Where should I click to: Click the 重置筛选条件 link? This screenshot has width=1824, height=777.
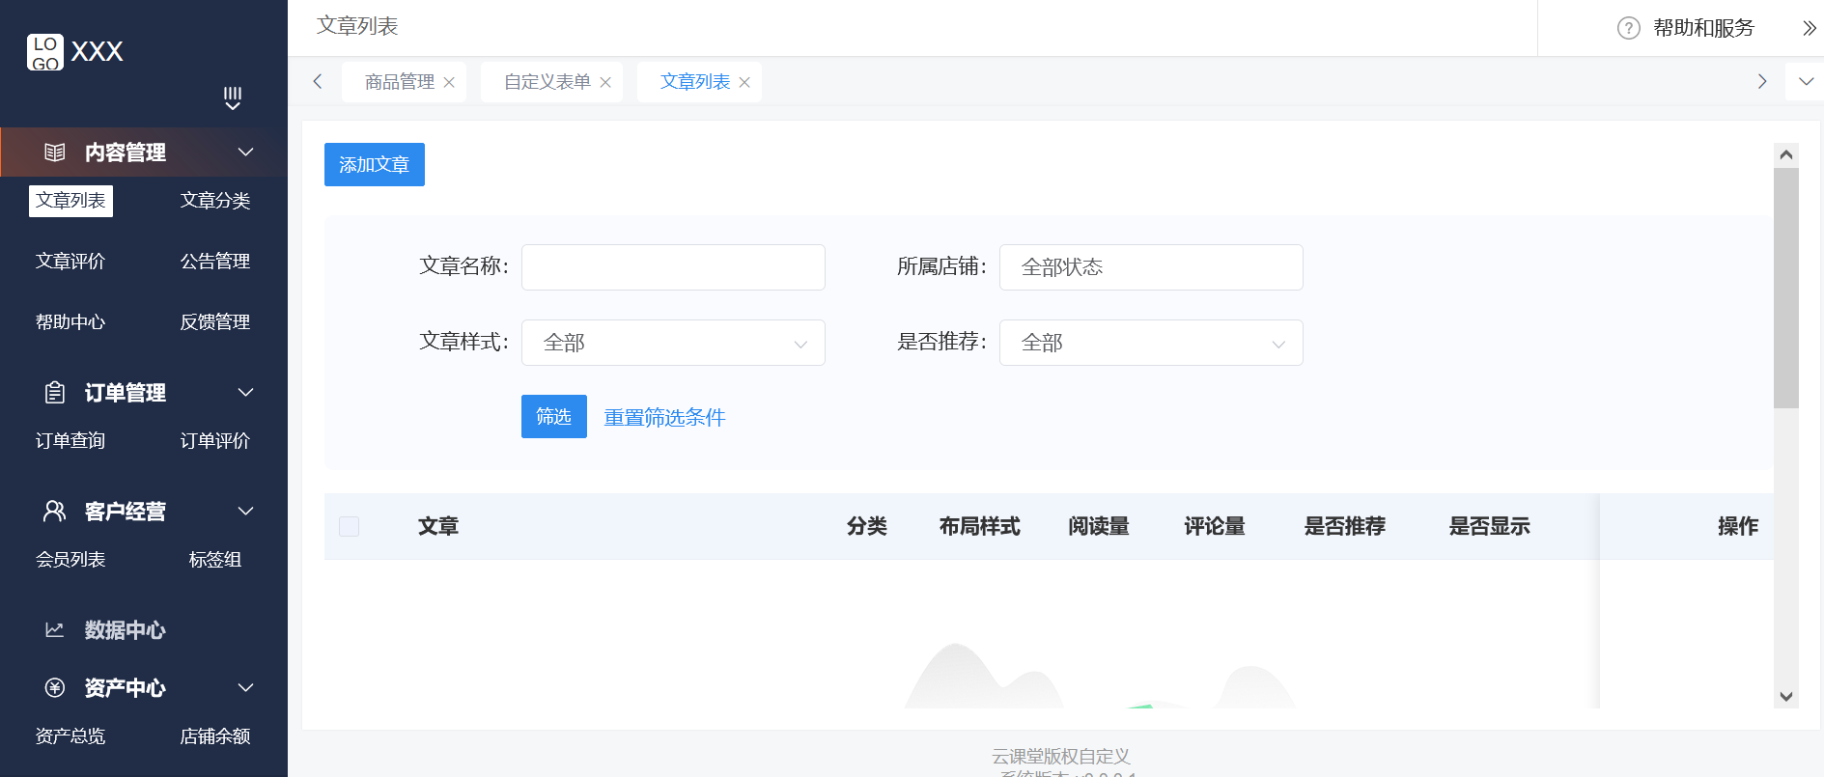[664, 417]
